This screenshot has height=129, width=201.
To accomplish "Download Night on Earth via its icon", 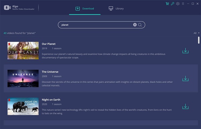I will (186, 107).
